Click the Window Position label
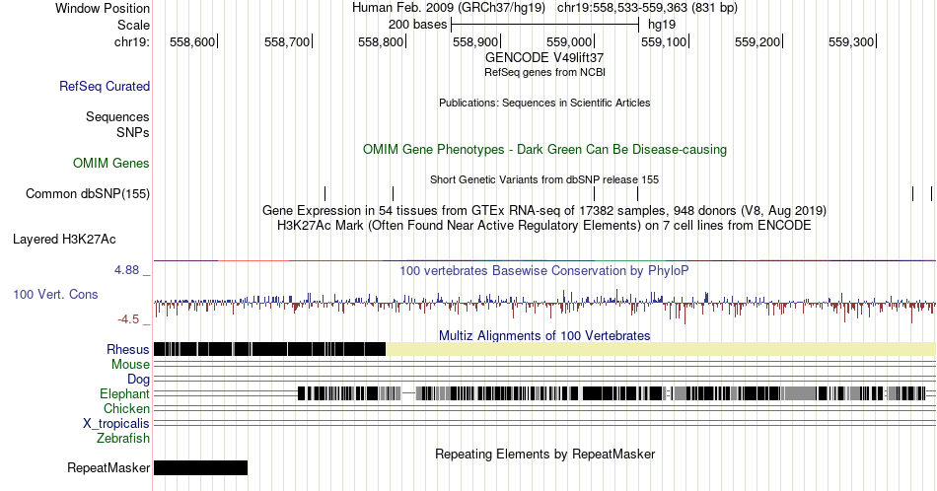The width and height of the screenshot is (937, 491). click(103, 8)
